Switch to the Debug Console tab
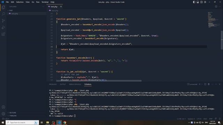Image resolution: width=223 pixels, height=125 pixels. (x=75, y=84)
